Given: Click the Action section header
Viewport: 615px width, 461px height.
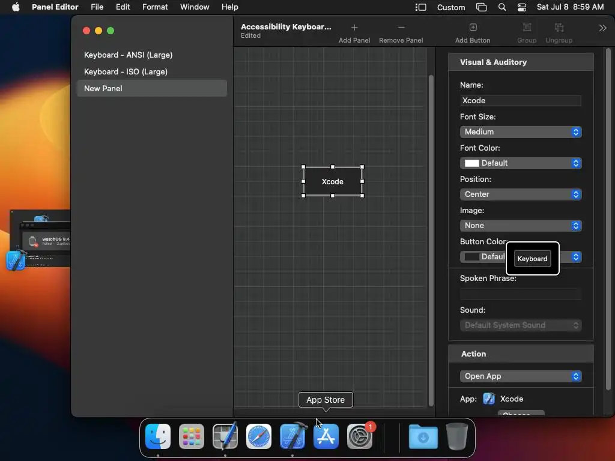Looking at the screenshot, I should (x=521, y=354).
